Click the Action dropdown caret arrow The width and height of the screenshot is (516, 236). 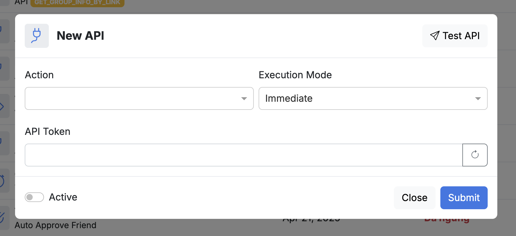pyautogui.click(x=244, y=98)
